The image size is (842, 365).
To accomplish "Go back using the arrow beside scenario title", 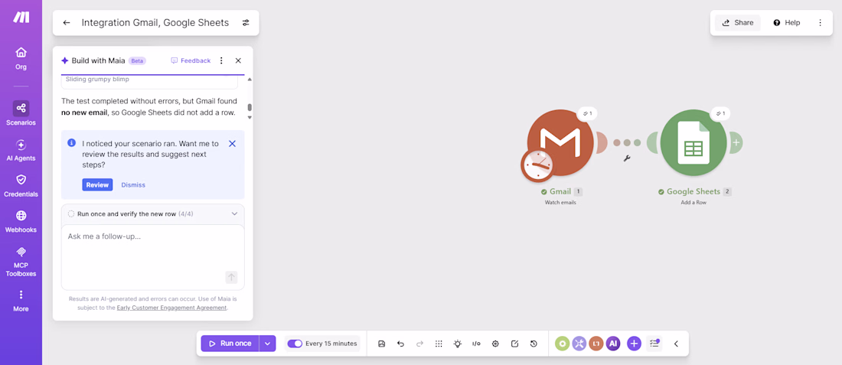I will click(67, 22).
